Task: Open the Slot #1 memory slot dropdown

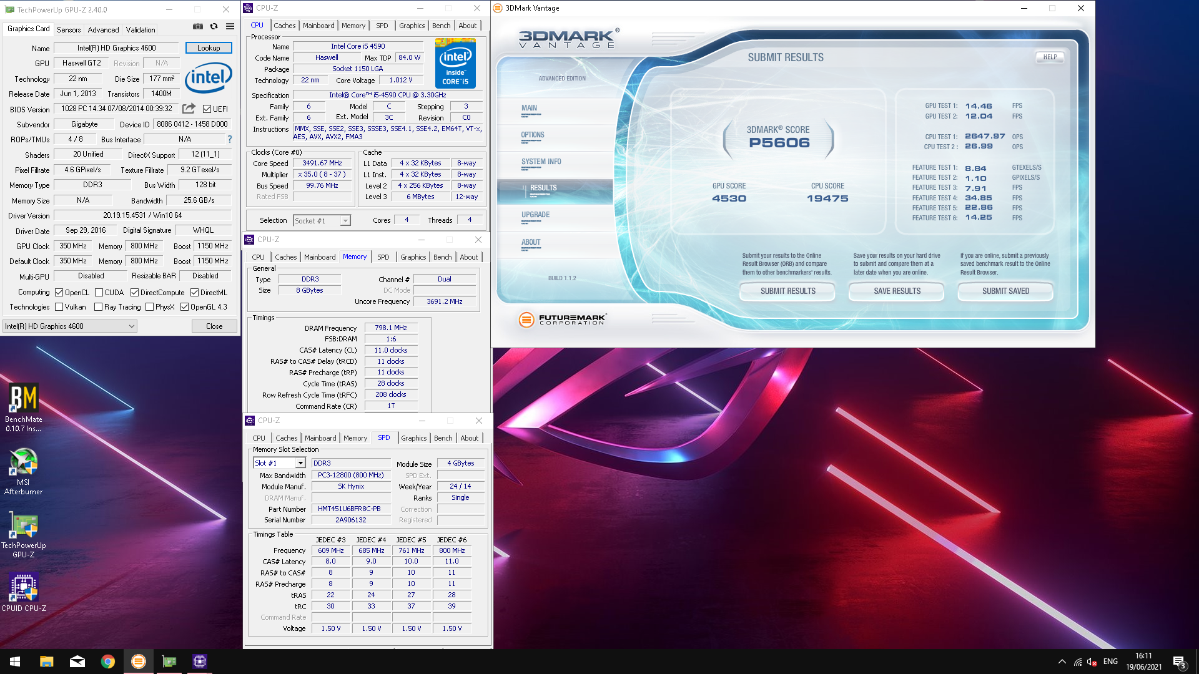Action: point(279,462)
